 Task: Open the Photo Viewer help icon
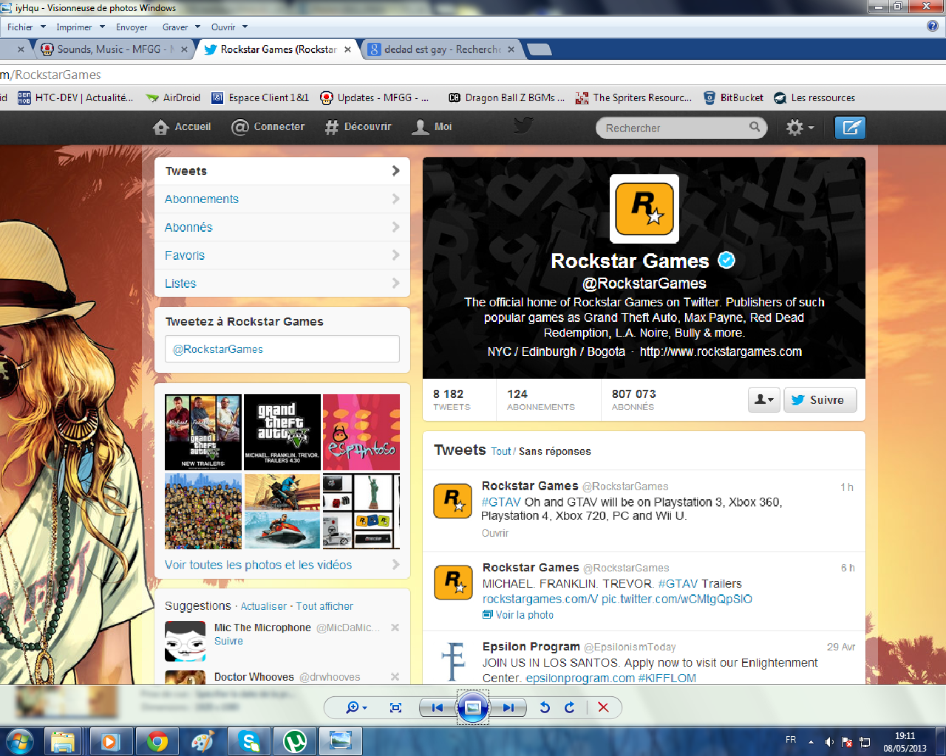pos(933,26)
